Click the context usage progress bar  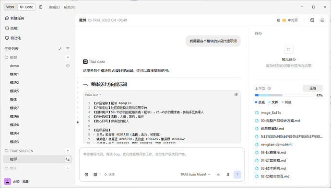click(284, 95)
